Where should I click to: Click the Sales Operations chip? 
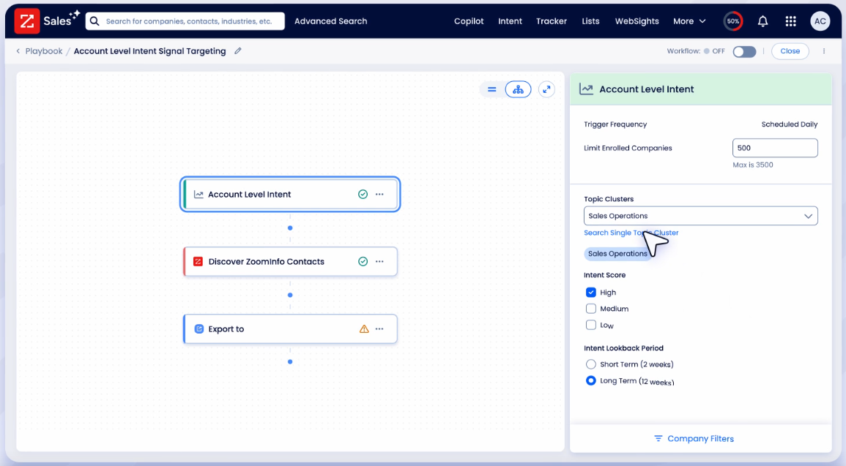tap(617, 254)
